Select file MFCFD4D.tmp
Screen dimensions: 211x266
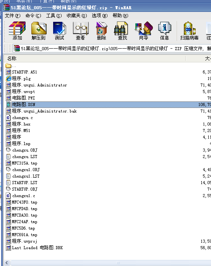click(24, 209)
